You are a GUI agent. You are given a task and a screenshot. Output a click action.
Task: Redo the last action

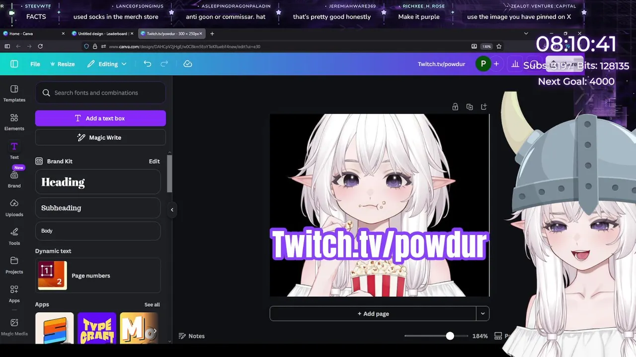click(x=164, y=64)
